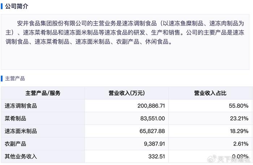Click the 83,551.00 revenue cell
This screenshot has width=253, height=165.
[151, 118]
